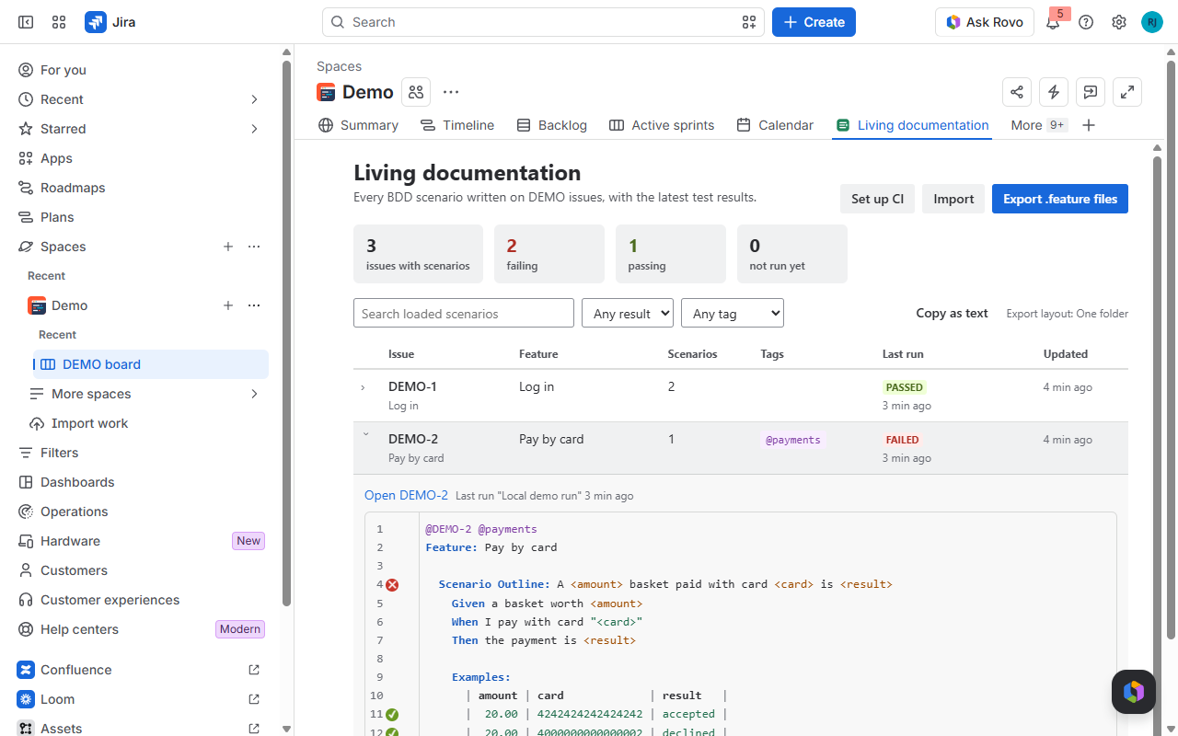Open Loom external link icon
The width and height of the screenshot is (1178, 736).
click(x=254, y=699)
